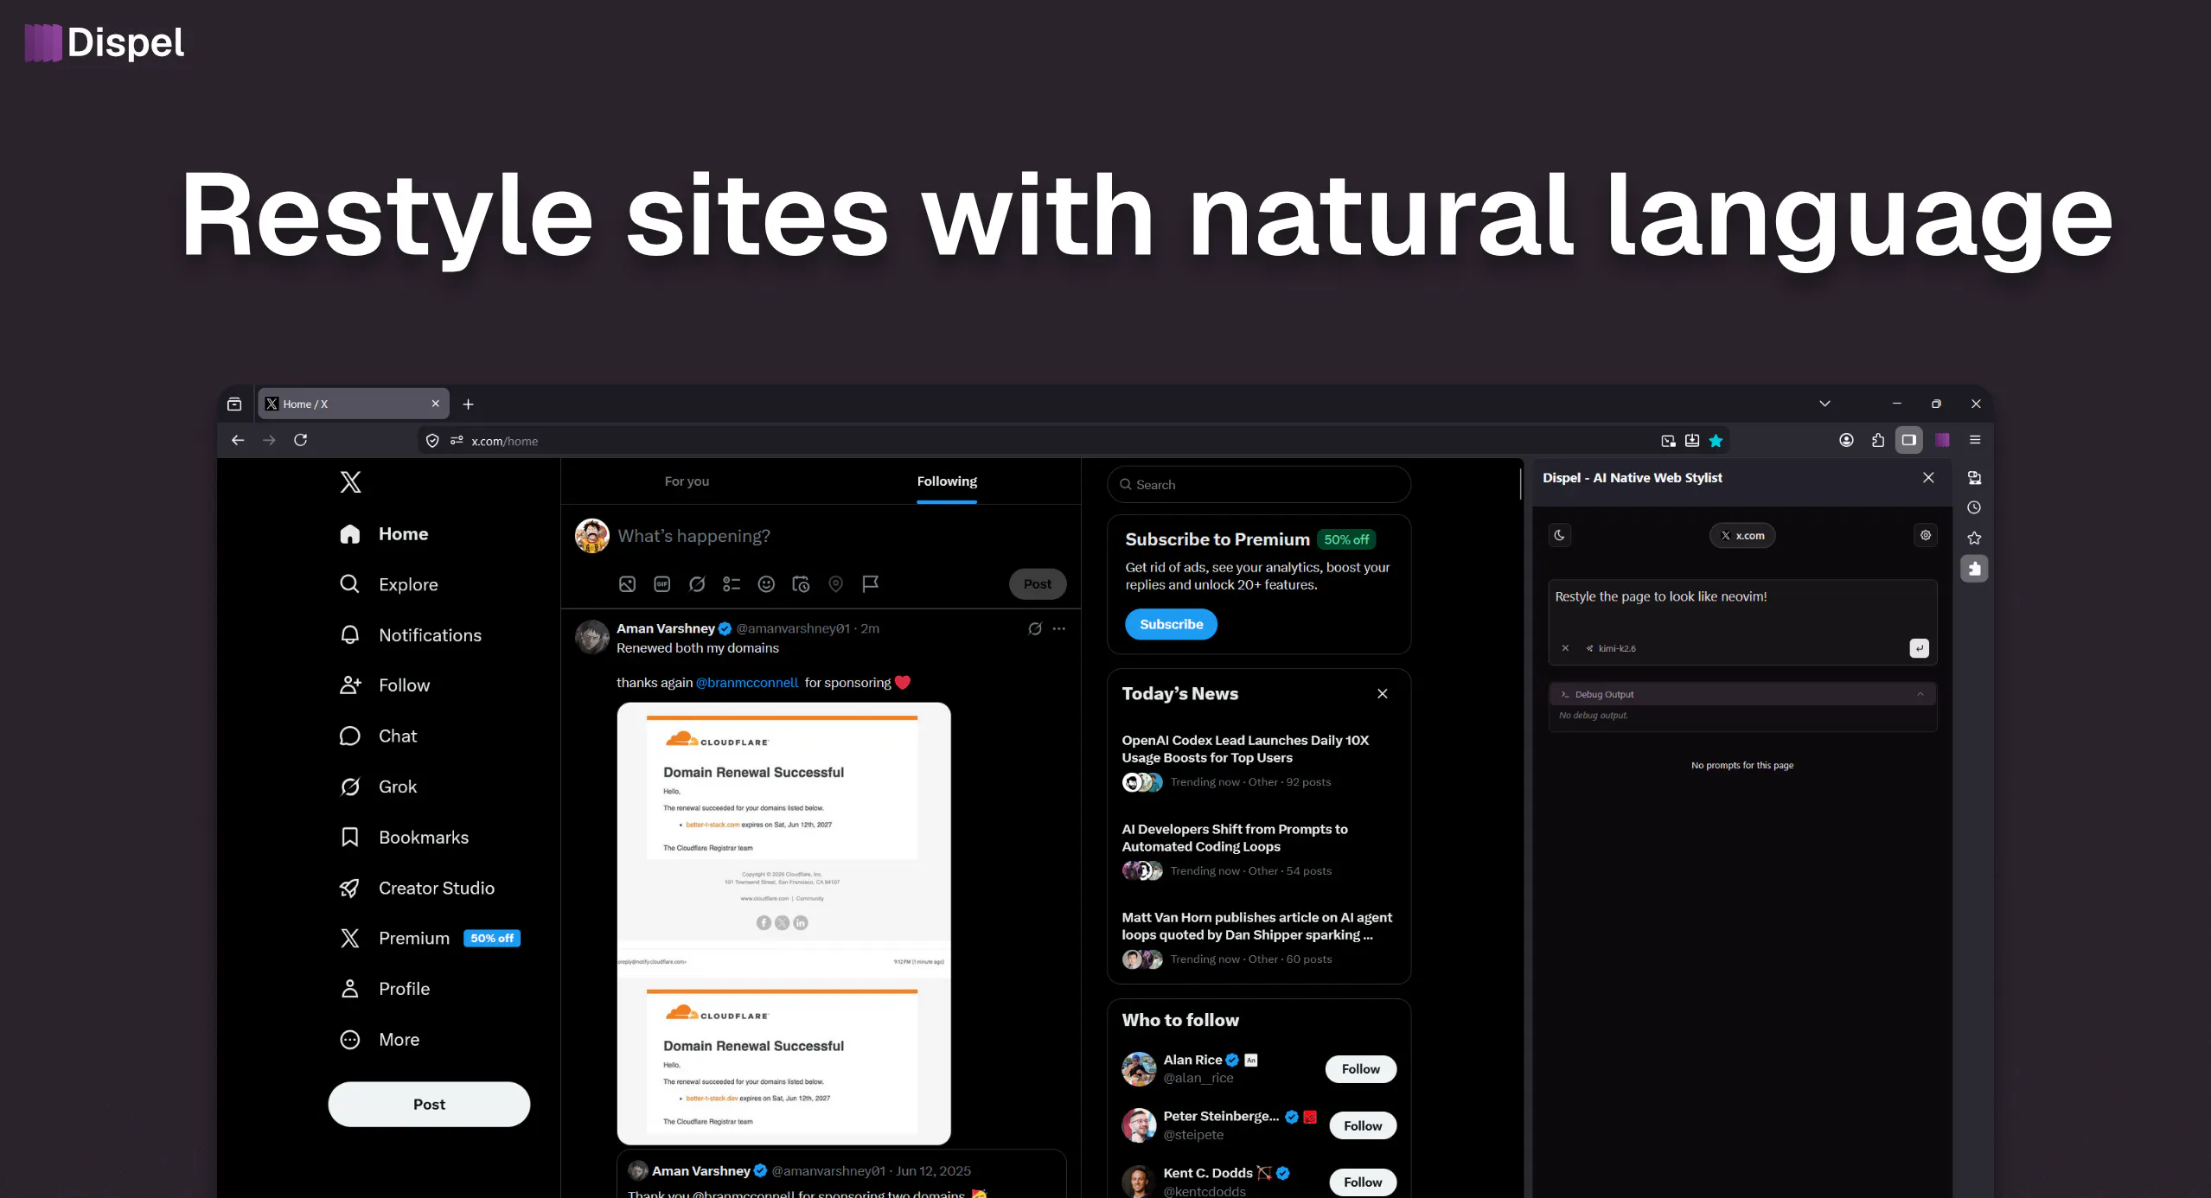
Task: Expand the list-all-tabs chevron
Action: pos(1824,404)
